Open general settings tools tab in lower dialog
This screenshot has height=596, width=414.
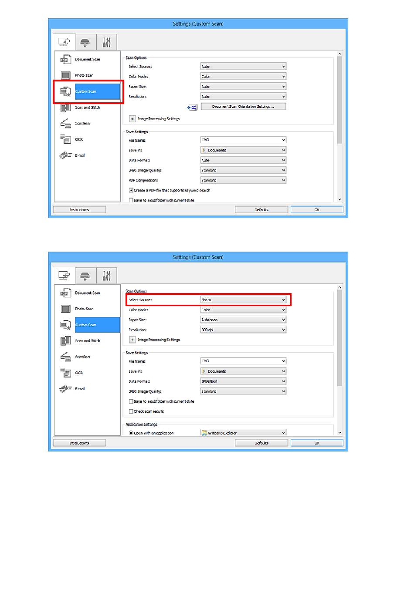[106, 276]
